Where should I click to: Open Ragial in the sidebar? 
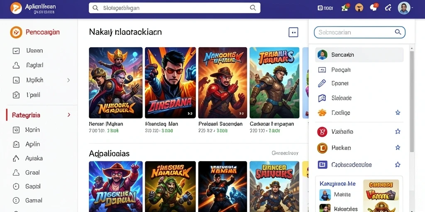(x=35, y=65)
